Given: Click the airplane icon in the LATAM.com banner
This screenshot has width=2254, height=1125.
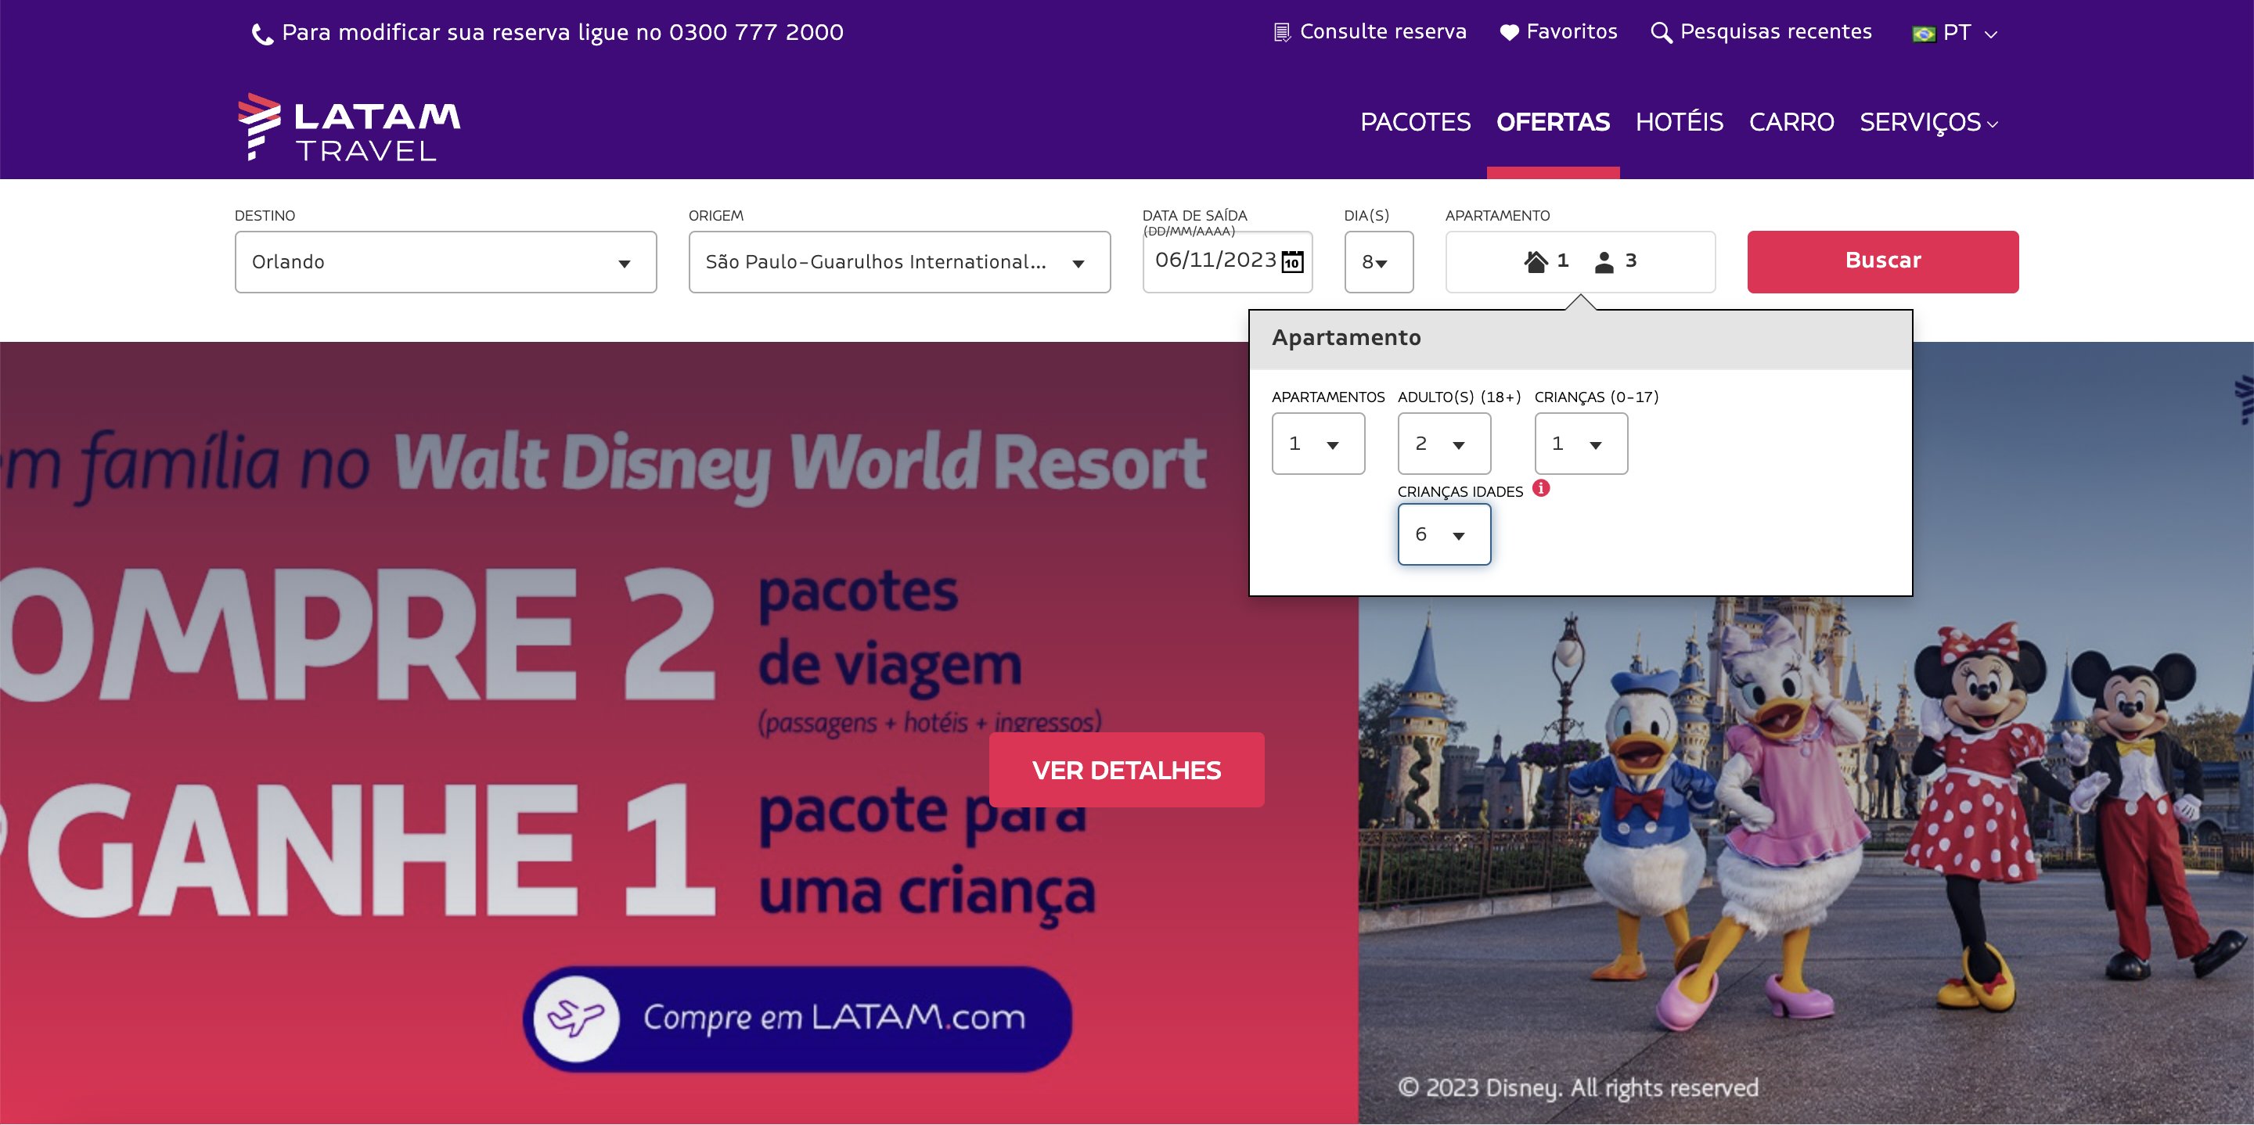Looking at the screenshot, I should point(576,1019).
